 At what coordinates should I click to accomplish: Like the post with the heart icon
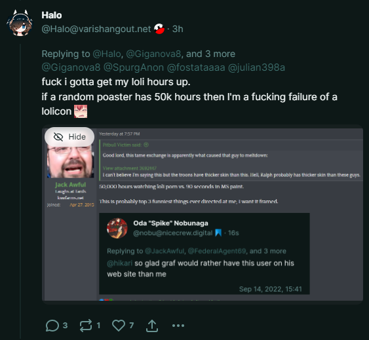119,326
